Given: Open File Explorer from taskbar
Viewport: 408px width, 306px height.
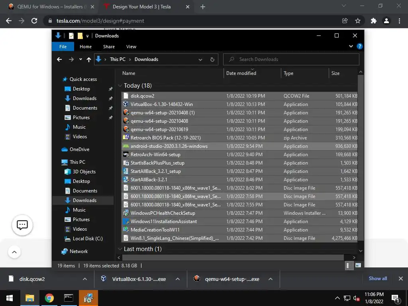Looking at the screenshot, I should [x=29, y=298].
